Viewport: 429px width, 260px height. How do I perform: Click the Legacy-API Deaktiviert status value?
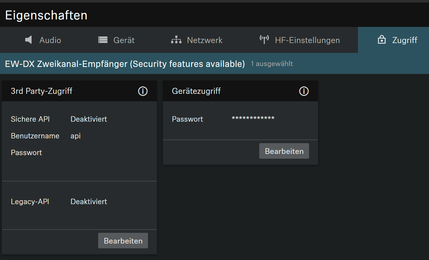point(89,202)
